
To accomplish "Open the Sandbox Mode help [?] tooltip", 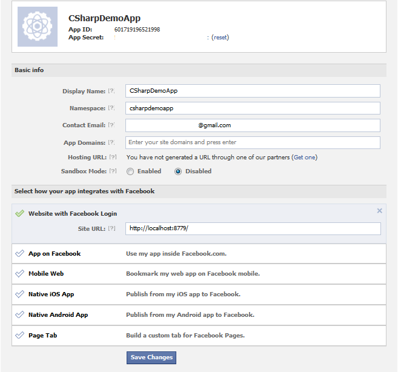I will (113, 171).
